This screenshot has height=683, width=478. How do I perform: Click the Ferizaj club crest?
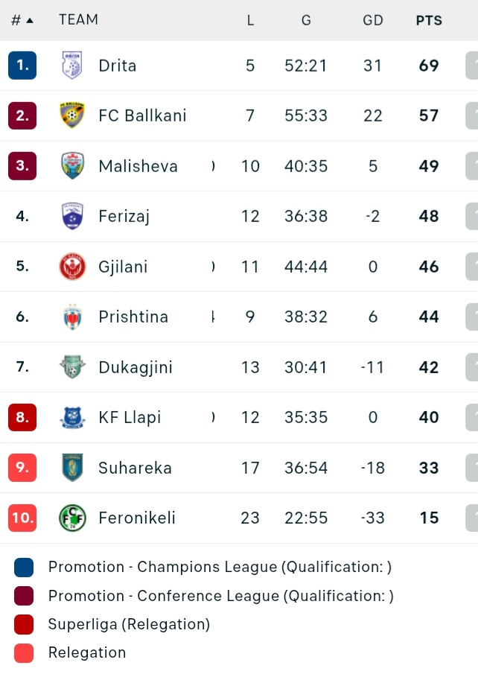pos(71,216)
